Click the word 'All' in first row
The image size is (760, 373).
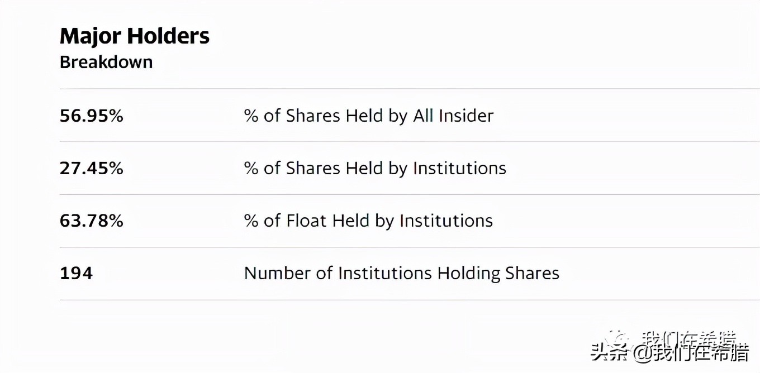pyautogui.click(x=423, y=116)
